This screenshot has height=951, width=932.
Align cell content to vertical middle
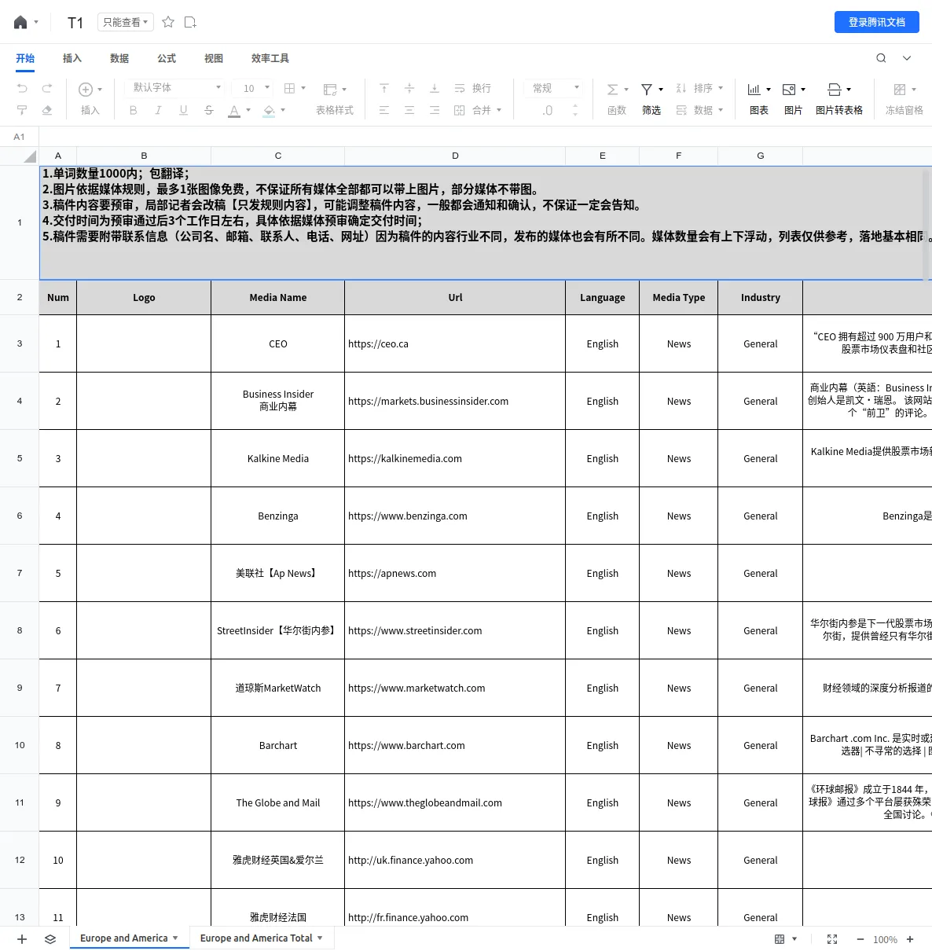click(409, 88)
